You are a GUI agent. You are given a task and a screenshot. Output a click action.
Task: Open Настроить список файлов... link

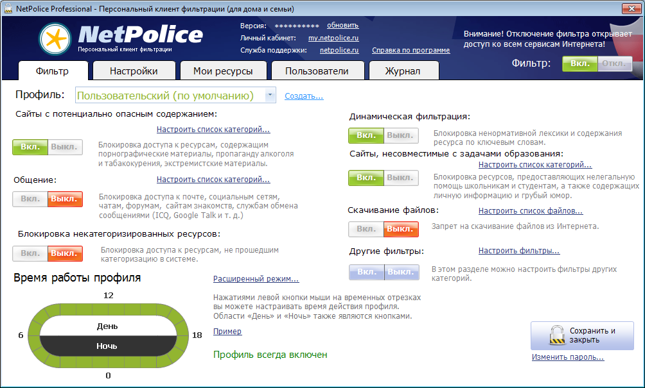coord(531,211)
